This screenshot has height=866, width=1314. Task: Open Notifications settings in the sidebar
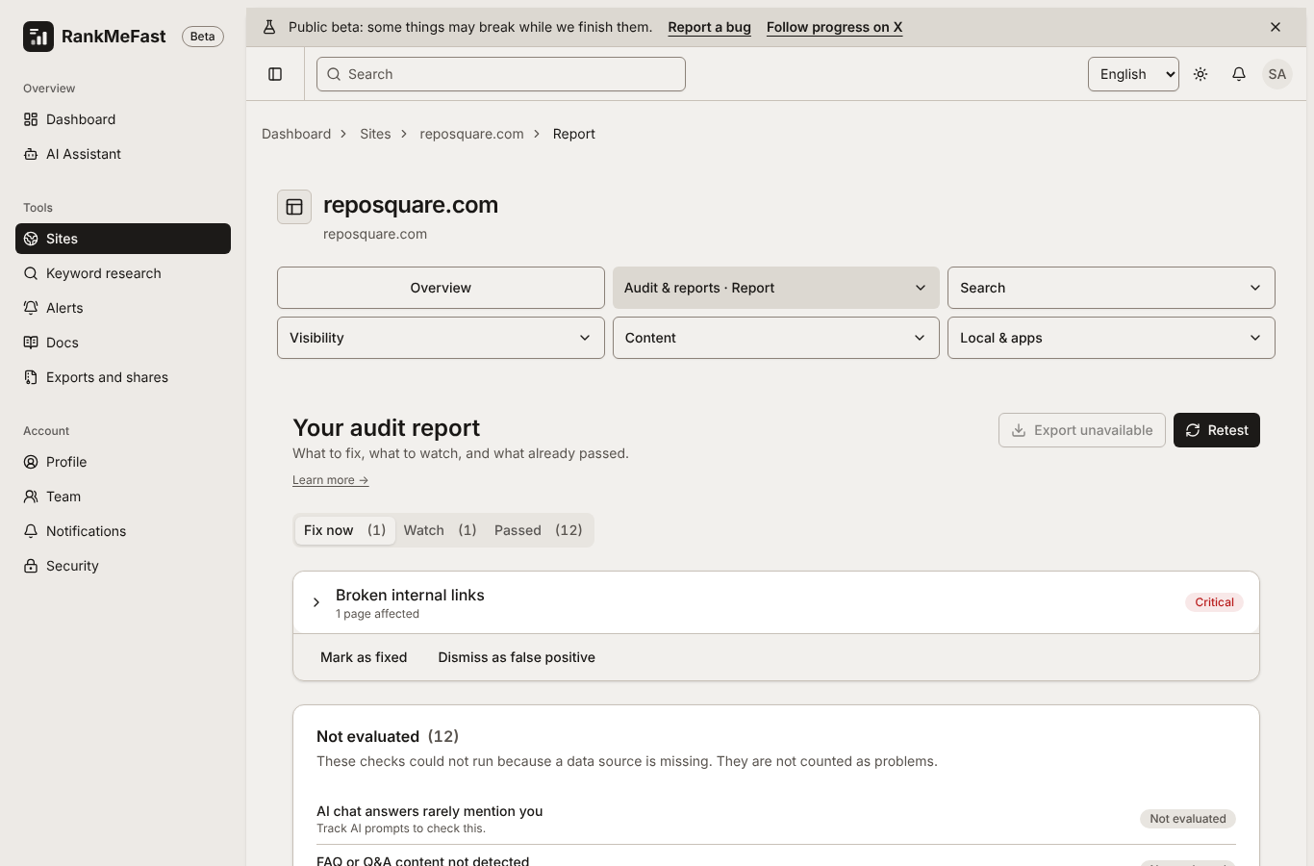click(x=123, y=531)
